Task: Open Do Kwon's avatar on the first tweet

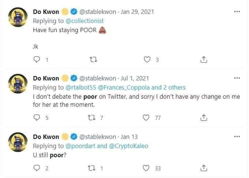Action: pos(18,17)
